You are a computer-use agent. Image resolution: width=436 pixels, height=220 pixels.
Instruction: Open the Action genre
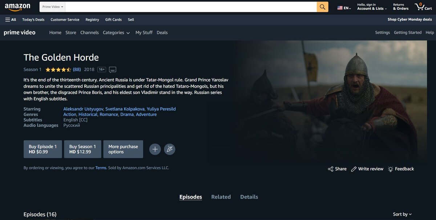(x=70, y=114)
